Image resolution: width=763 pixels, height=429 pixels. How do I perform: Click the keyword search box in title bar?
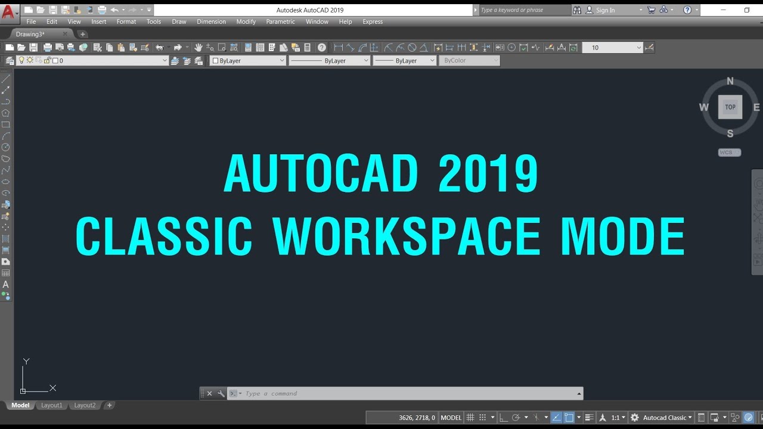pos(525,10)
